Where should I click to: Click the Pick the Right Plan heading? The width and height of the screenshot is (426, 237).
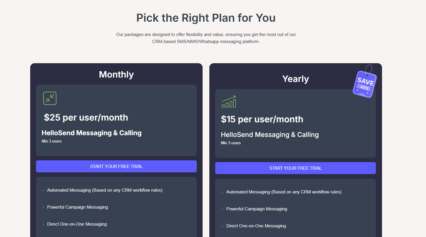coord(206,18)
